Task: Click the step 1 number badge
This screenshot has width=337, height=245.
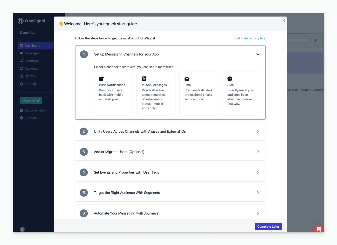Action: point(84,54)
